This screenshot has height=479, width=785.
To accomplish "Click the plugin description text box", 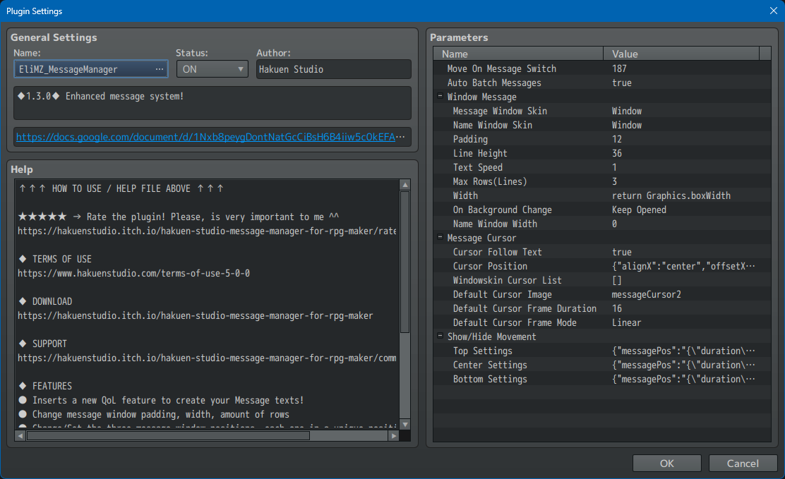I will click(x=212, y=103).
